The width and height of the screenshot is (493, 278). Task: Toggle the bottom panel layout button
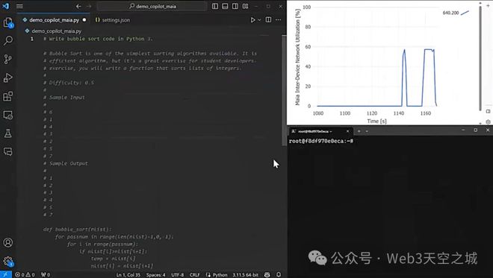225,6
